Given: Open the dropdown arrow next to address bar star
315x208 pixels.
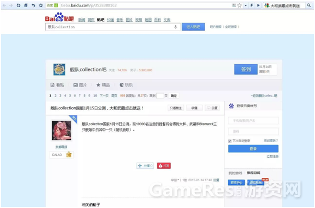Looking at the screenshot, I should pos(245,5).
